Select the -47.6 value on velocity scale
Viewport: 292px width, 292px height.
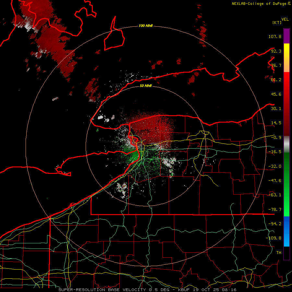[x=275, y=181]
